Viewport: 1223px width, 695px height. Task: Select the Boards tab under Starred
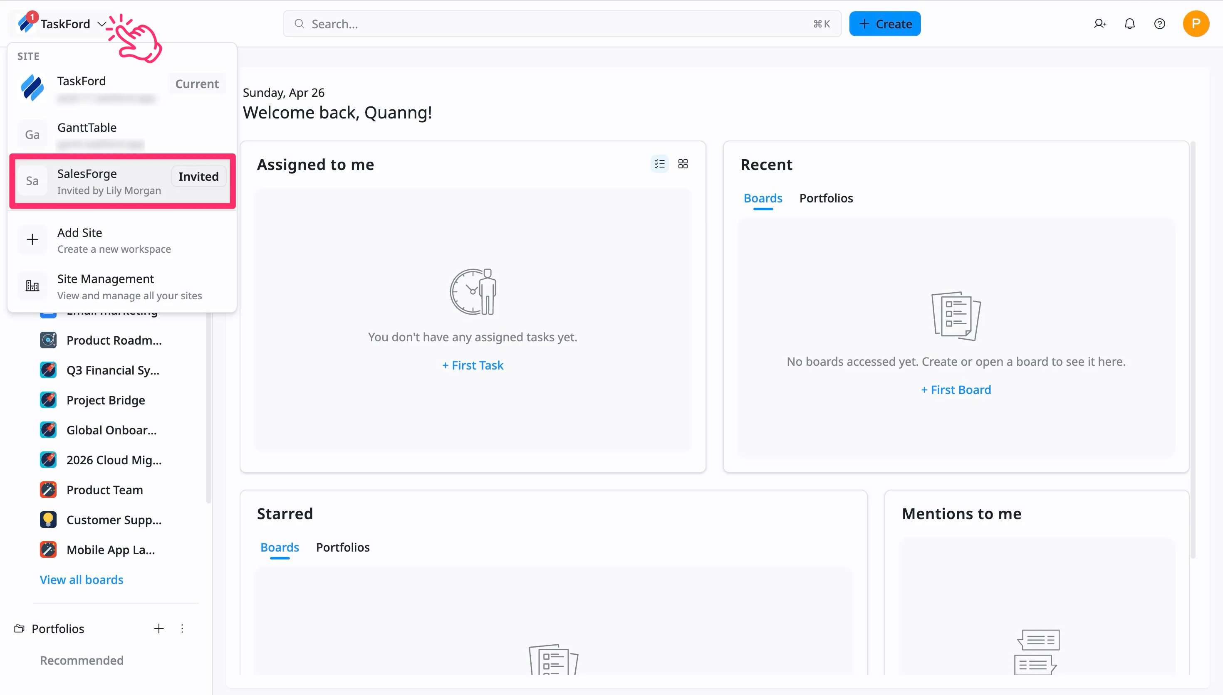(x=280, y=547)
